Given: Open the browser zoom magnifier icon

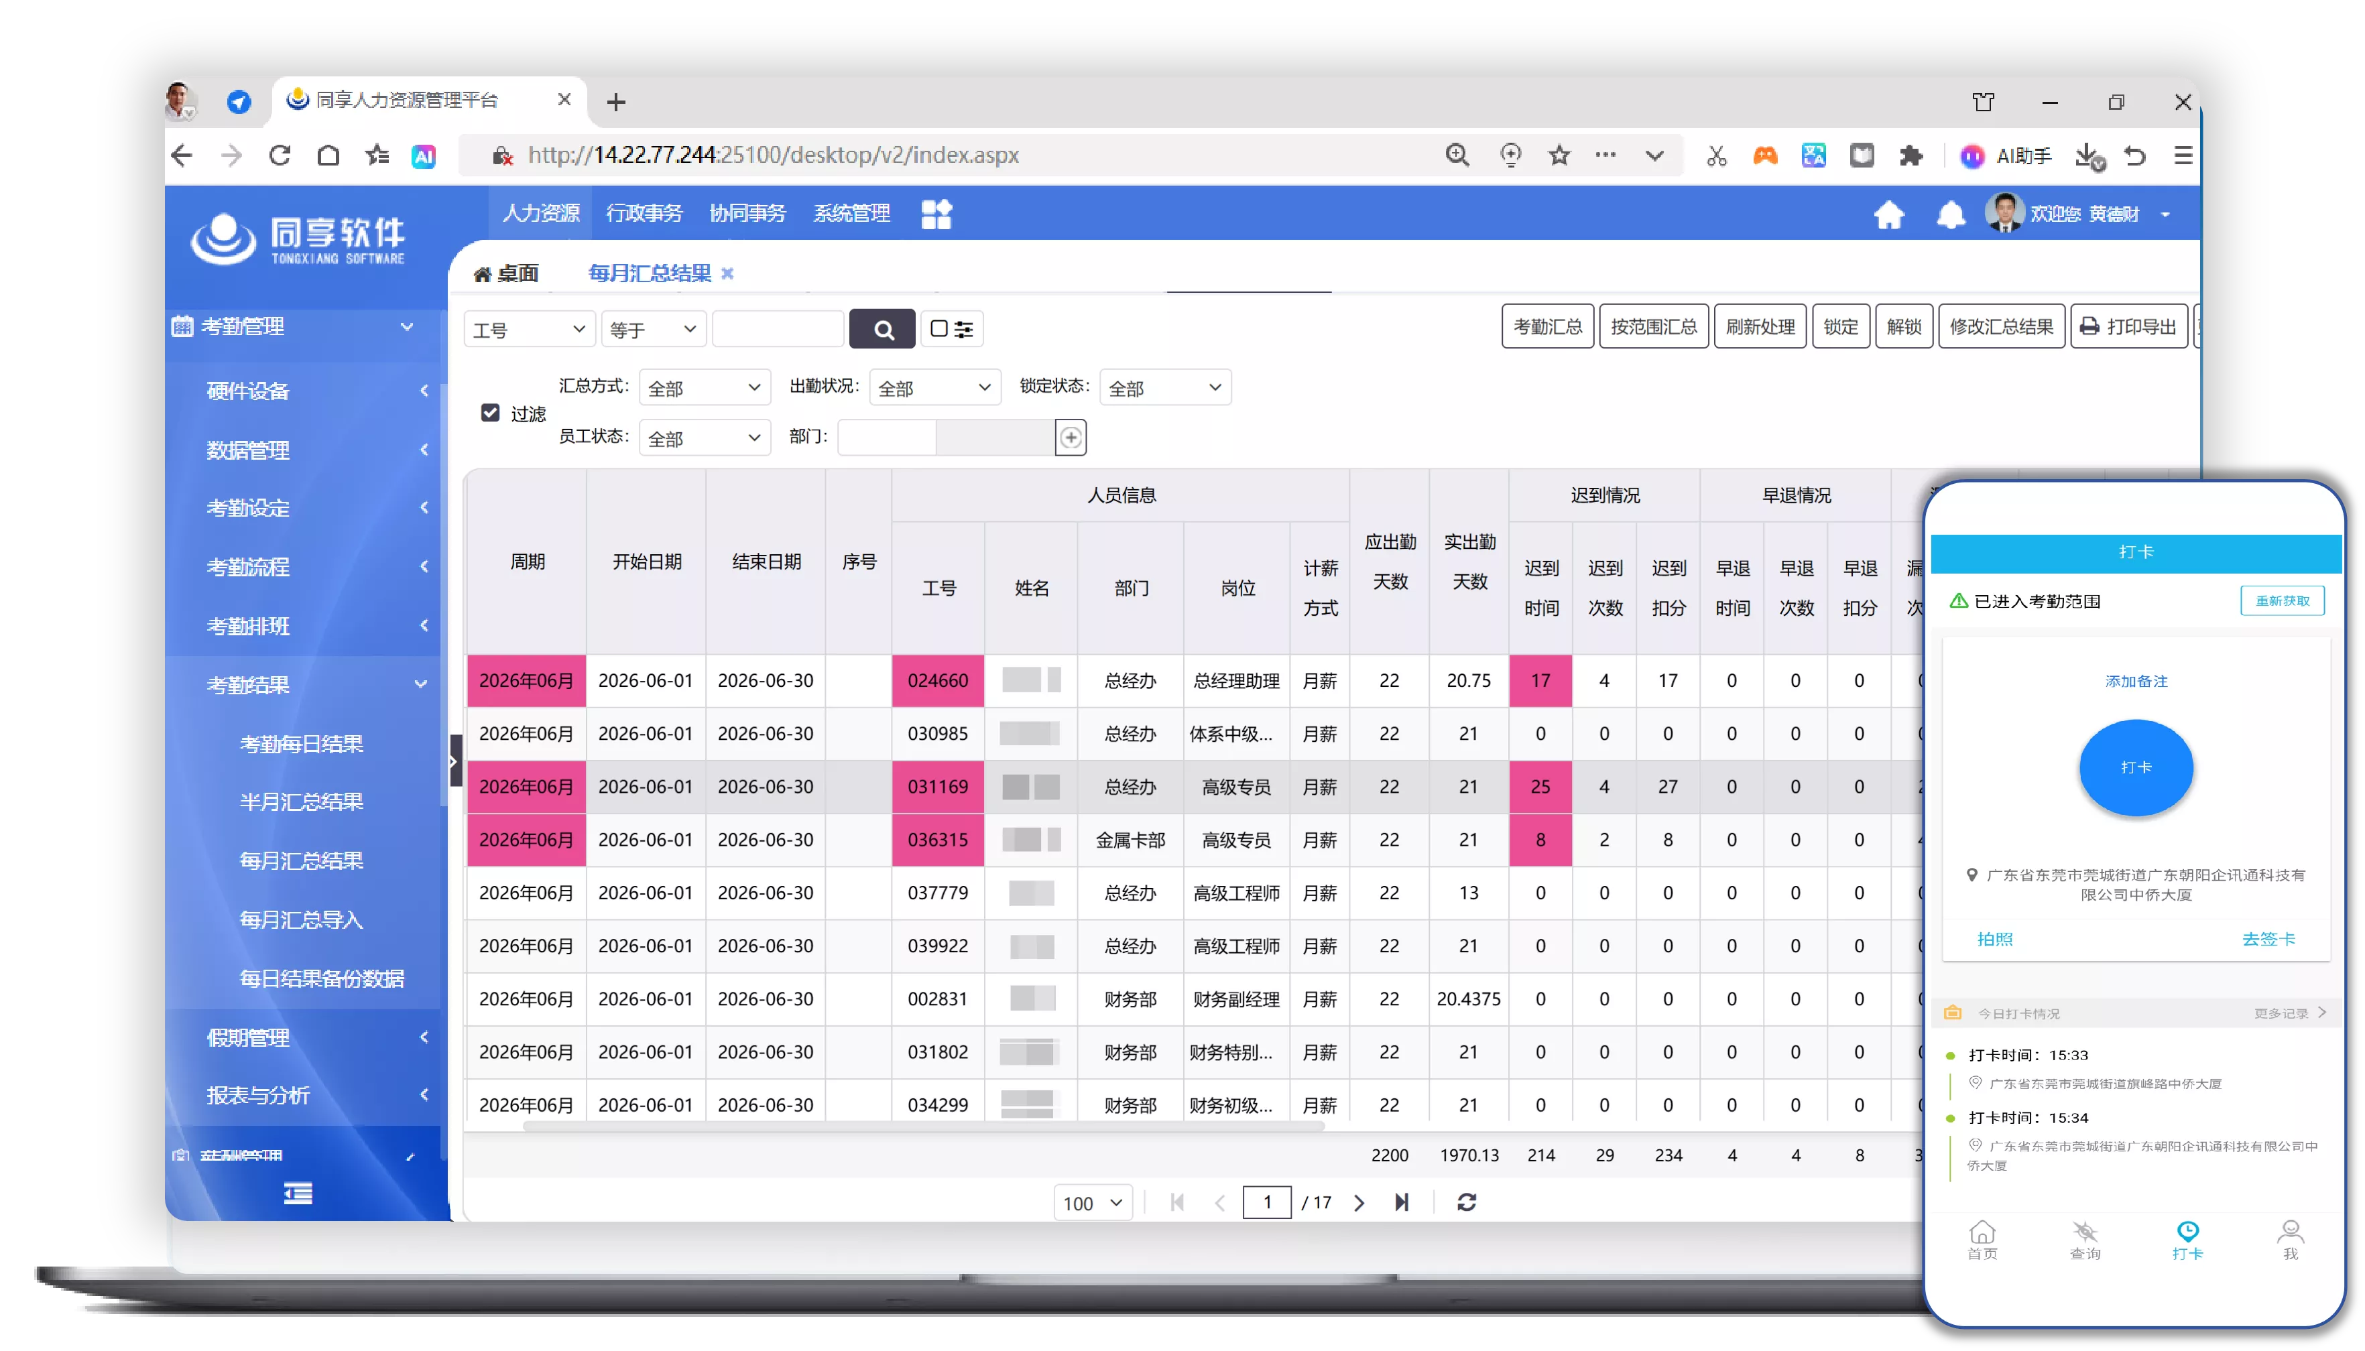Looking at the screenshot, I should pos(1457,155).
